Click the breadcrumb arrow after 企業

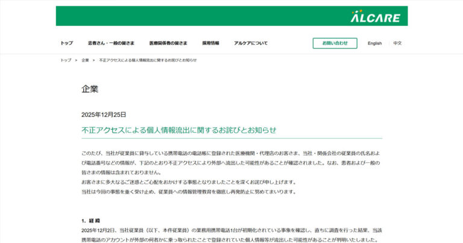coord(94,60)
